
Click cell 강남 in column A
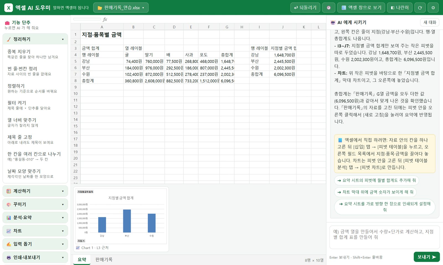coord(102,61)
